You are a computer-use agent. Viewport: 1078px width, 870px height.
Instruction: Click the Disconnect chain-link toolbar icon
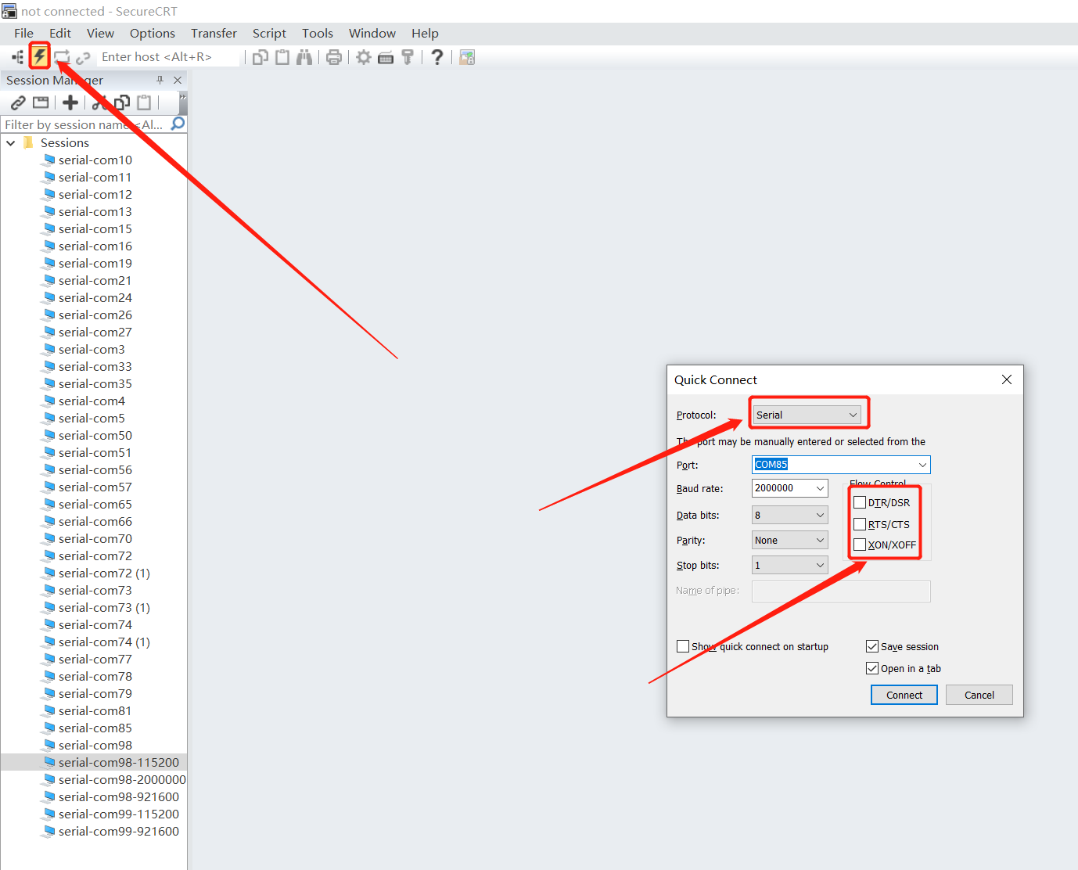[x=83, y=58]
